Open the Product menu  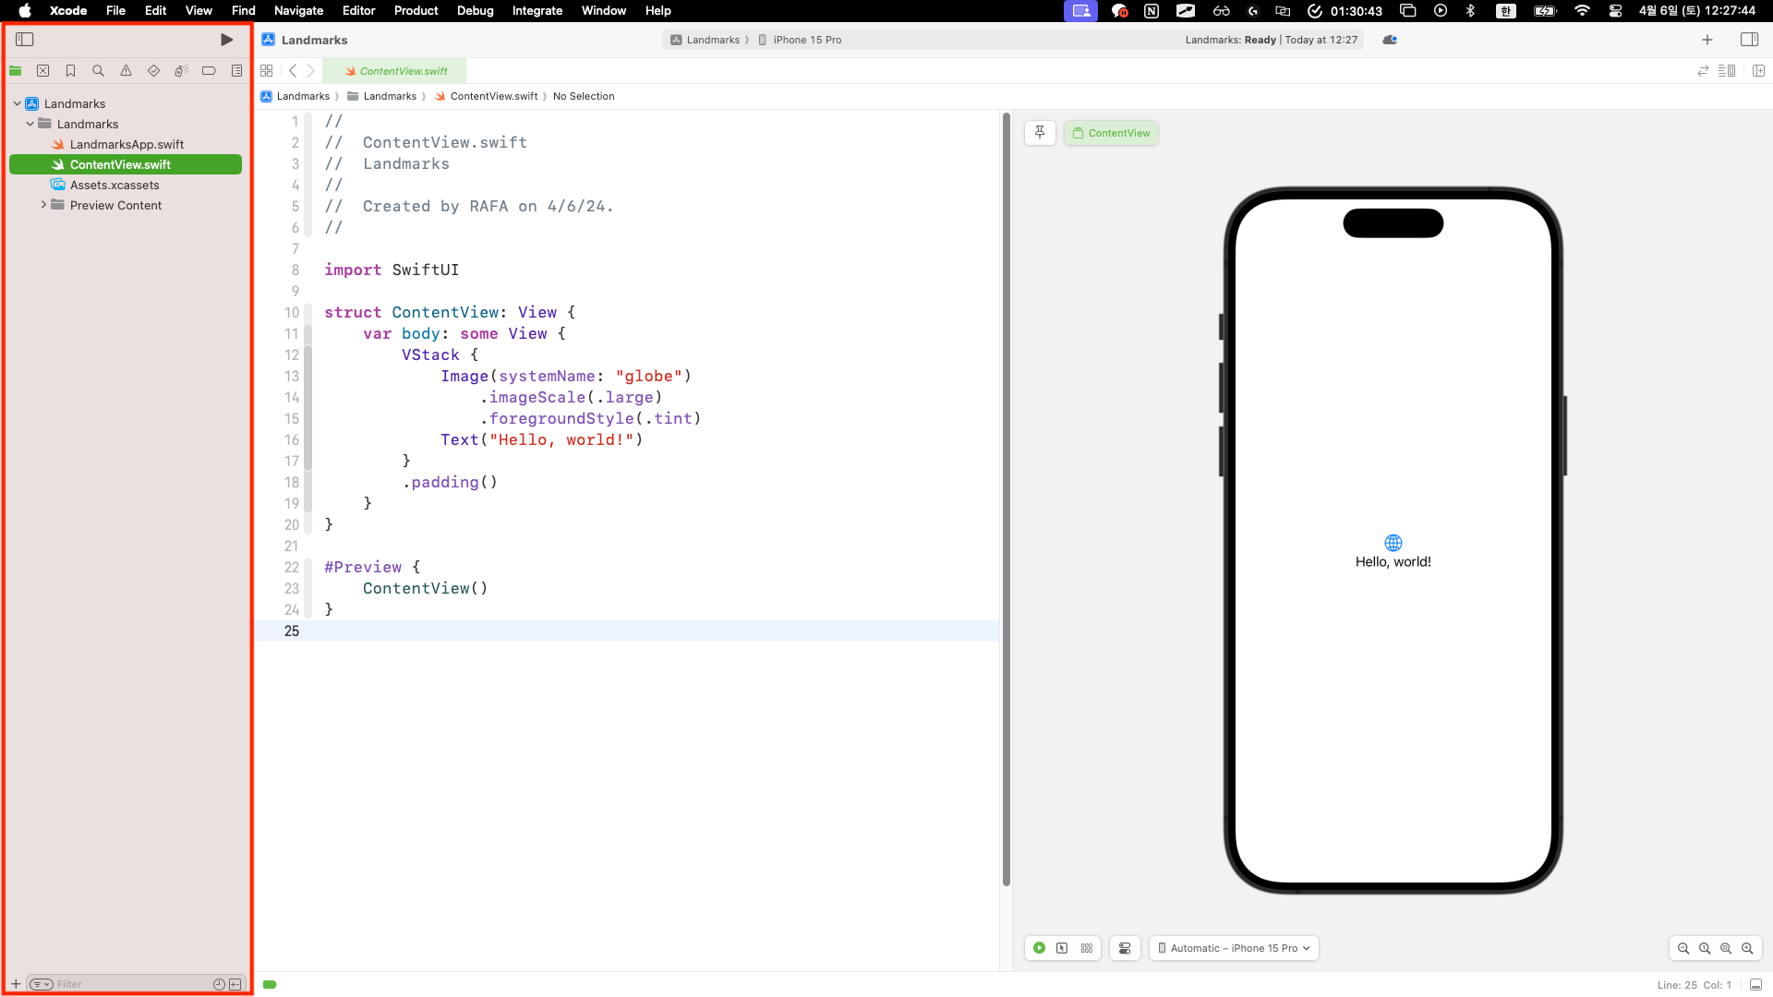[x=416, y=10]
